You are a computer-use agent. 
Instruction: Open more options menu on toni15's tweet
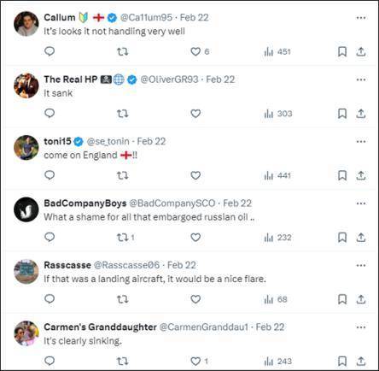pyautogui.click(x=361, y=141)
